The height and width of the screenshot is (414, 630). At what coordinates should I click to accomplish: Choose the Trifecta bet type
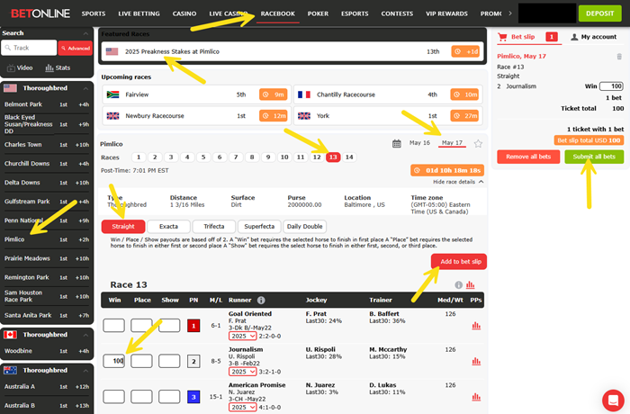point(214,227)
